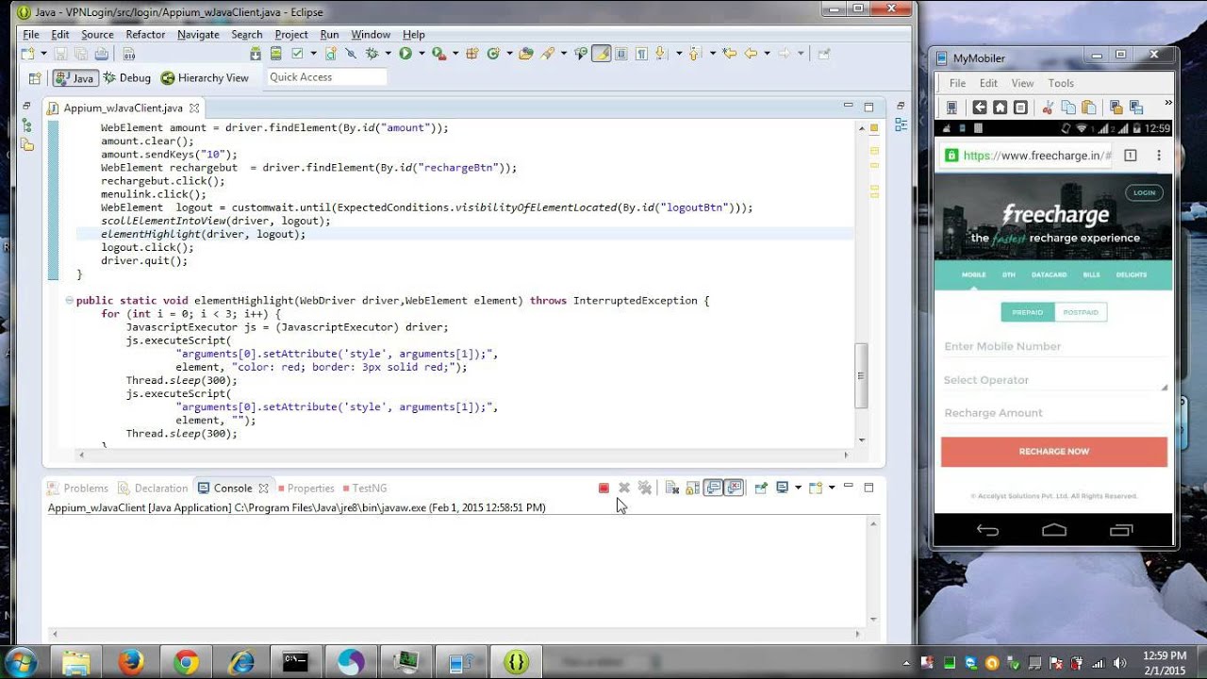Open the Project menu
Screen dimensions: 1207x679
coord(291,34)
